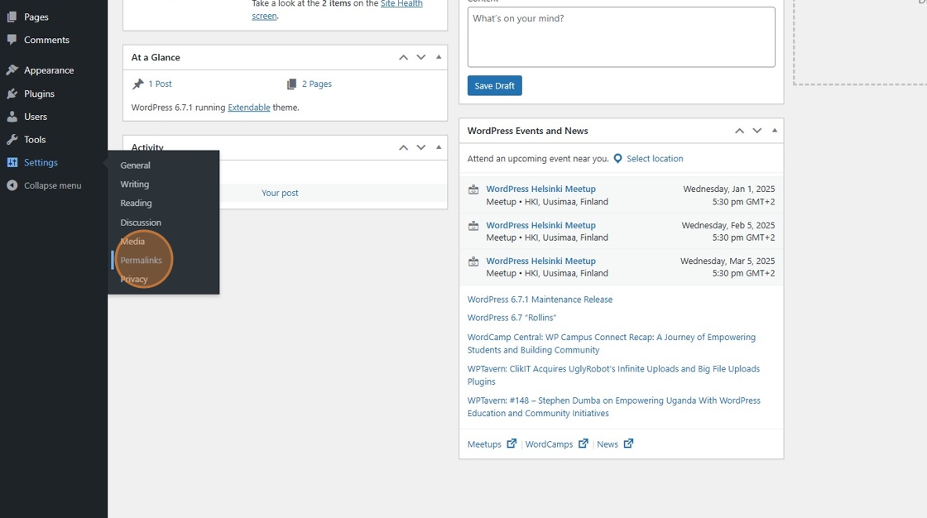Click the Appearance paintbrush icon
The height and width of the screenshot is (518, 927).
coord(12,70)
